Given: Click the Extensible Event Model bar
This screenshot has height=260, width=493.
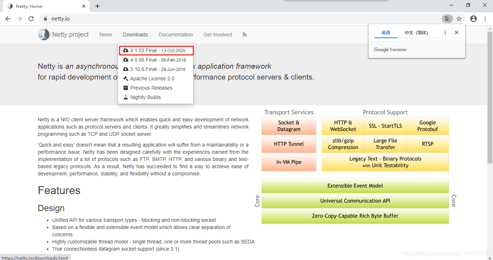Looking at the screenshot, I should [355, 186].
